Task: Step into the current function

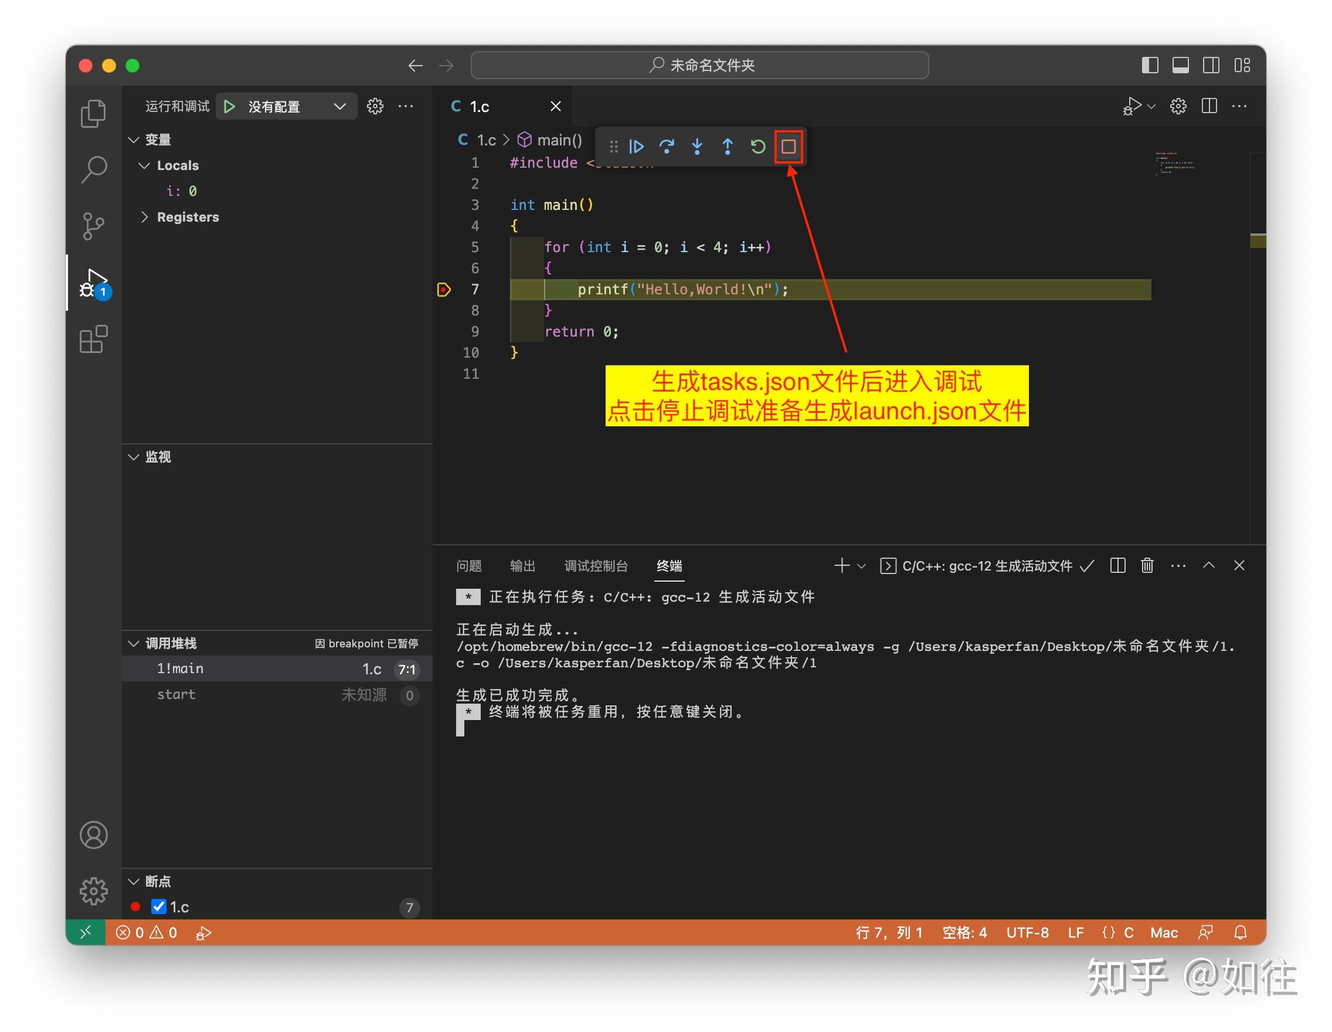Action: (x=697, y=147)
